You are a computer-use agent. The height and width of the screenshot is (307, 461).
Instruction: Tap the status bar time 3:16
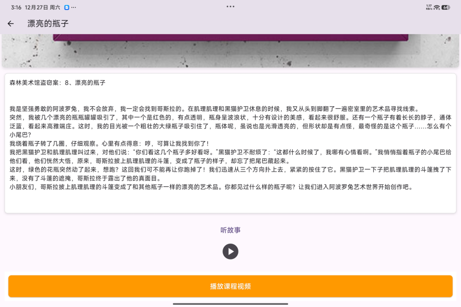[x=16, y=7]
